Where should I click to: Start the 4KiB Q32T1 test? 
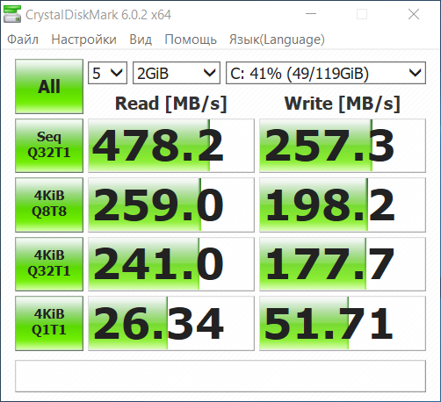49,264
